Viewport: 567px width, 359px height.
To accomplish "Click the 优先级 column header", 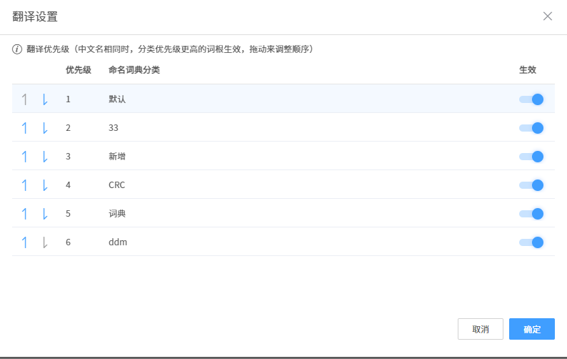I will [79, 70].
